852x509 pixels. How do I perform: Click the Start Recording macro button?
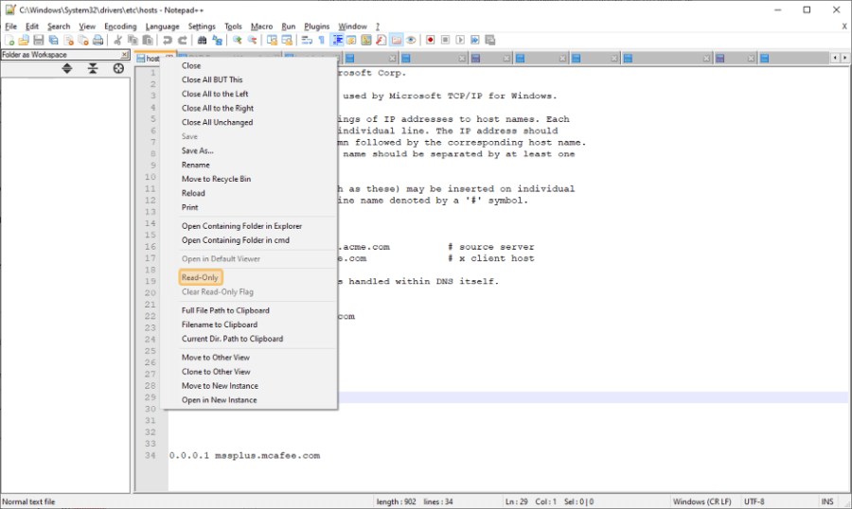(431, 40)
